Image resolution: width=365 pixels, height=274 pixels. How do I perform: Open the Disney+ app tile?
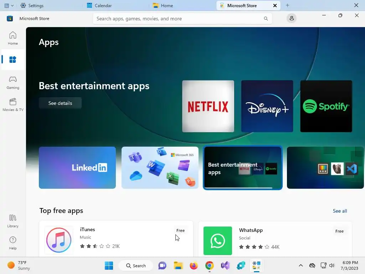(x=267, y=106)
